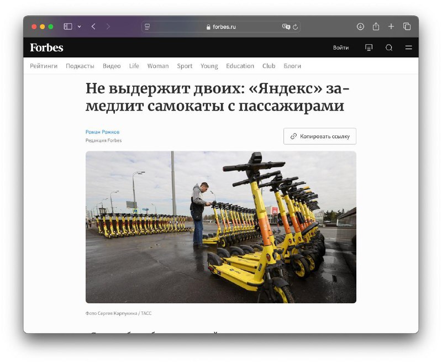
Task: Go back with the back arrow
Action: pyautogui.click(x=93, y=27)
